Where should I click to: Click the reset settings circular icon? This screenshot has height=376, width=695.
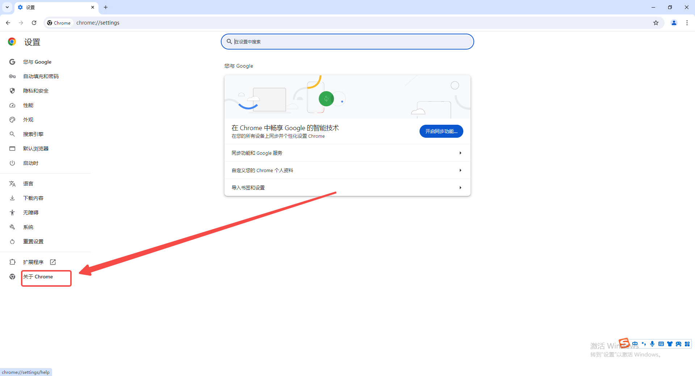(x=12, y=242)
